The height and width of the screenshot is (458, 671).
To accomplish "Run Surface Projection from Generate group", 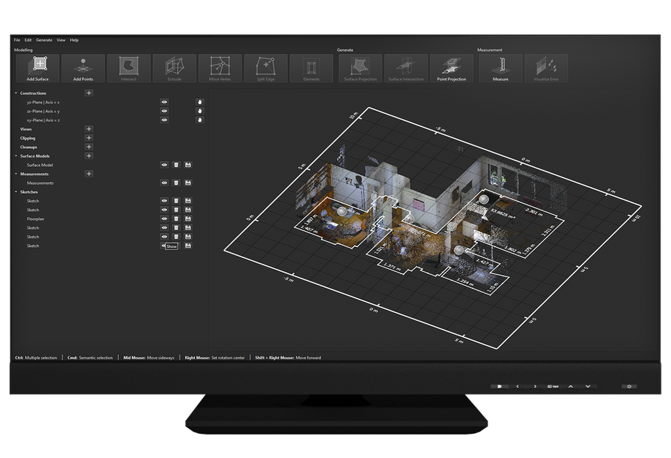I will click(x=360, y=68).
